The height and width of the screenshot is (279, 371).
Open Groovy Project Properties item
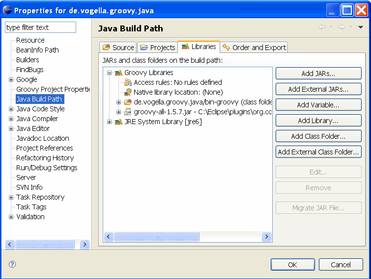(x=53, y=89)
